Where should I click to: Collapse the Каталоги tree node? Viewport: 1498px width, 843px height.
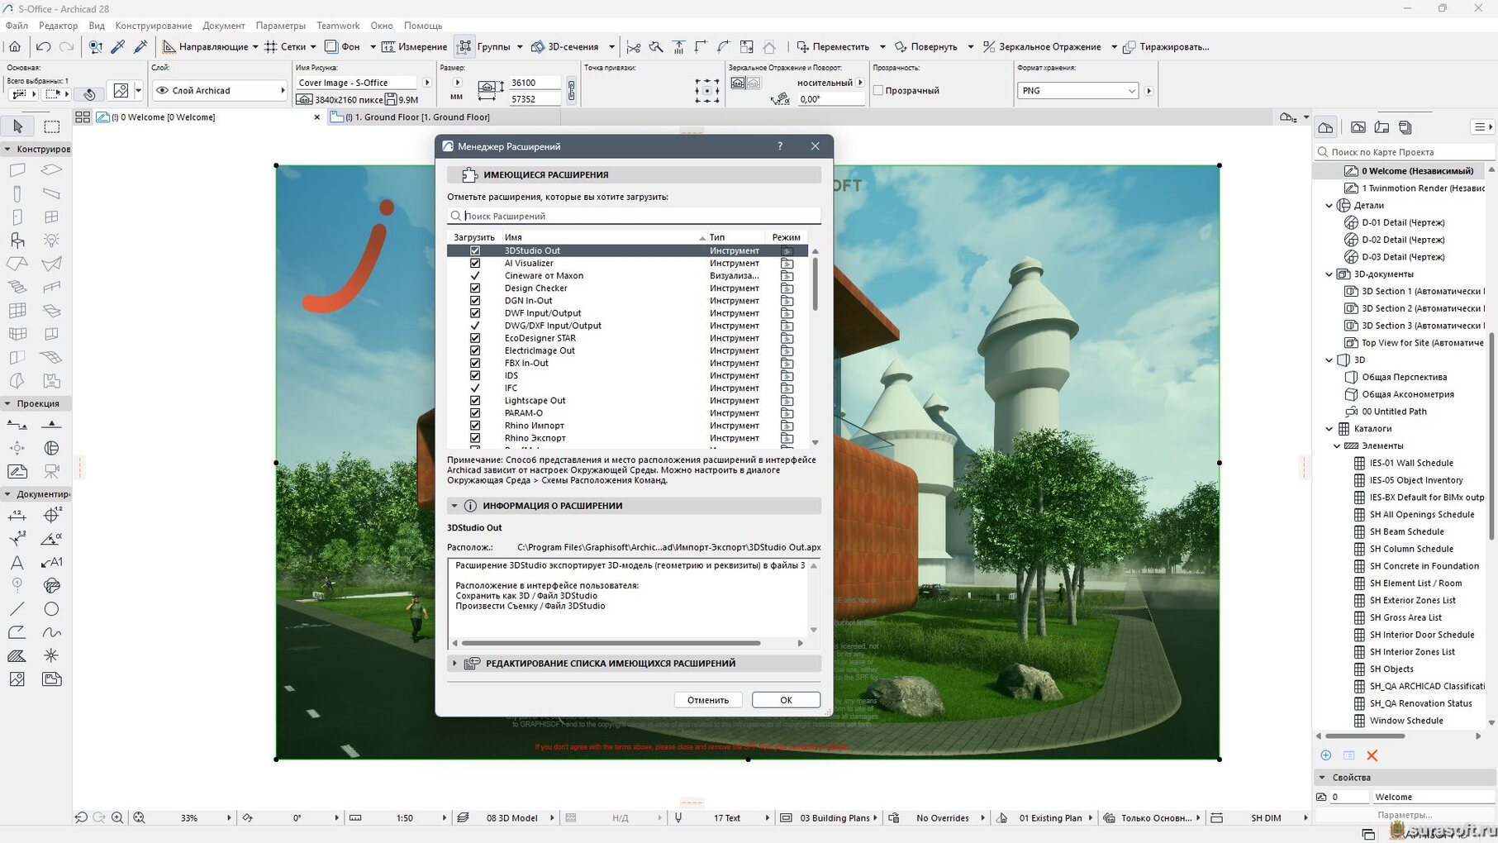1329,428
